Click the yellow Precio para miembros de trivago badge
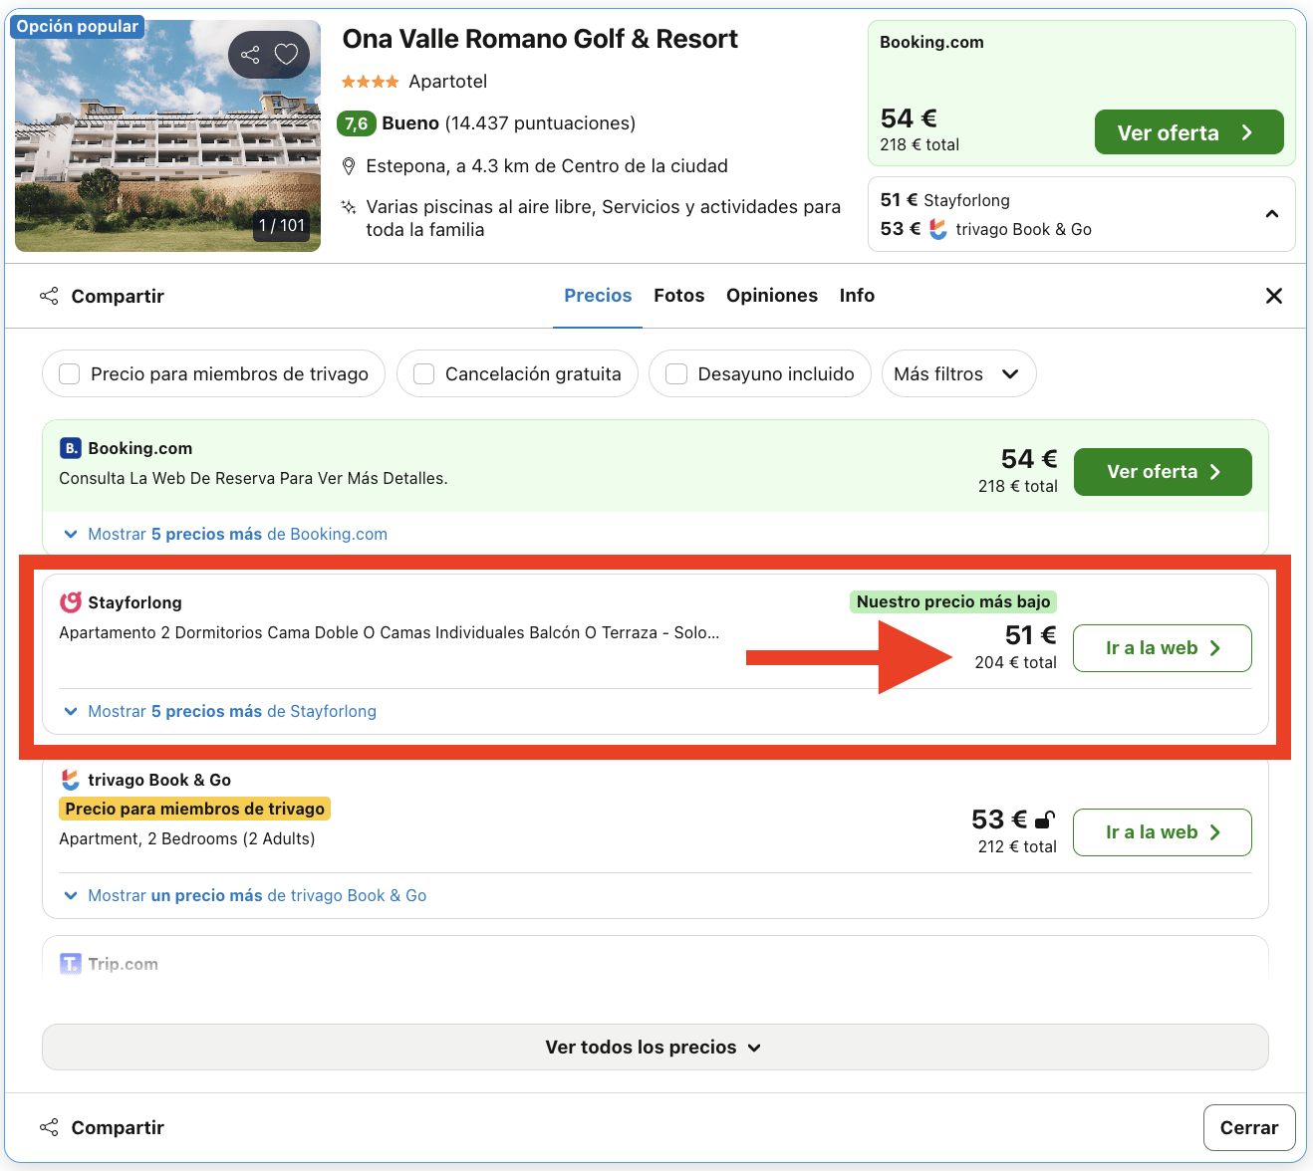This screenshot has width=1313, height=1171. [195, 809]
